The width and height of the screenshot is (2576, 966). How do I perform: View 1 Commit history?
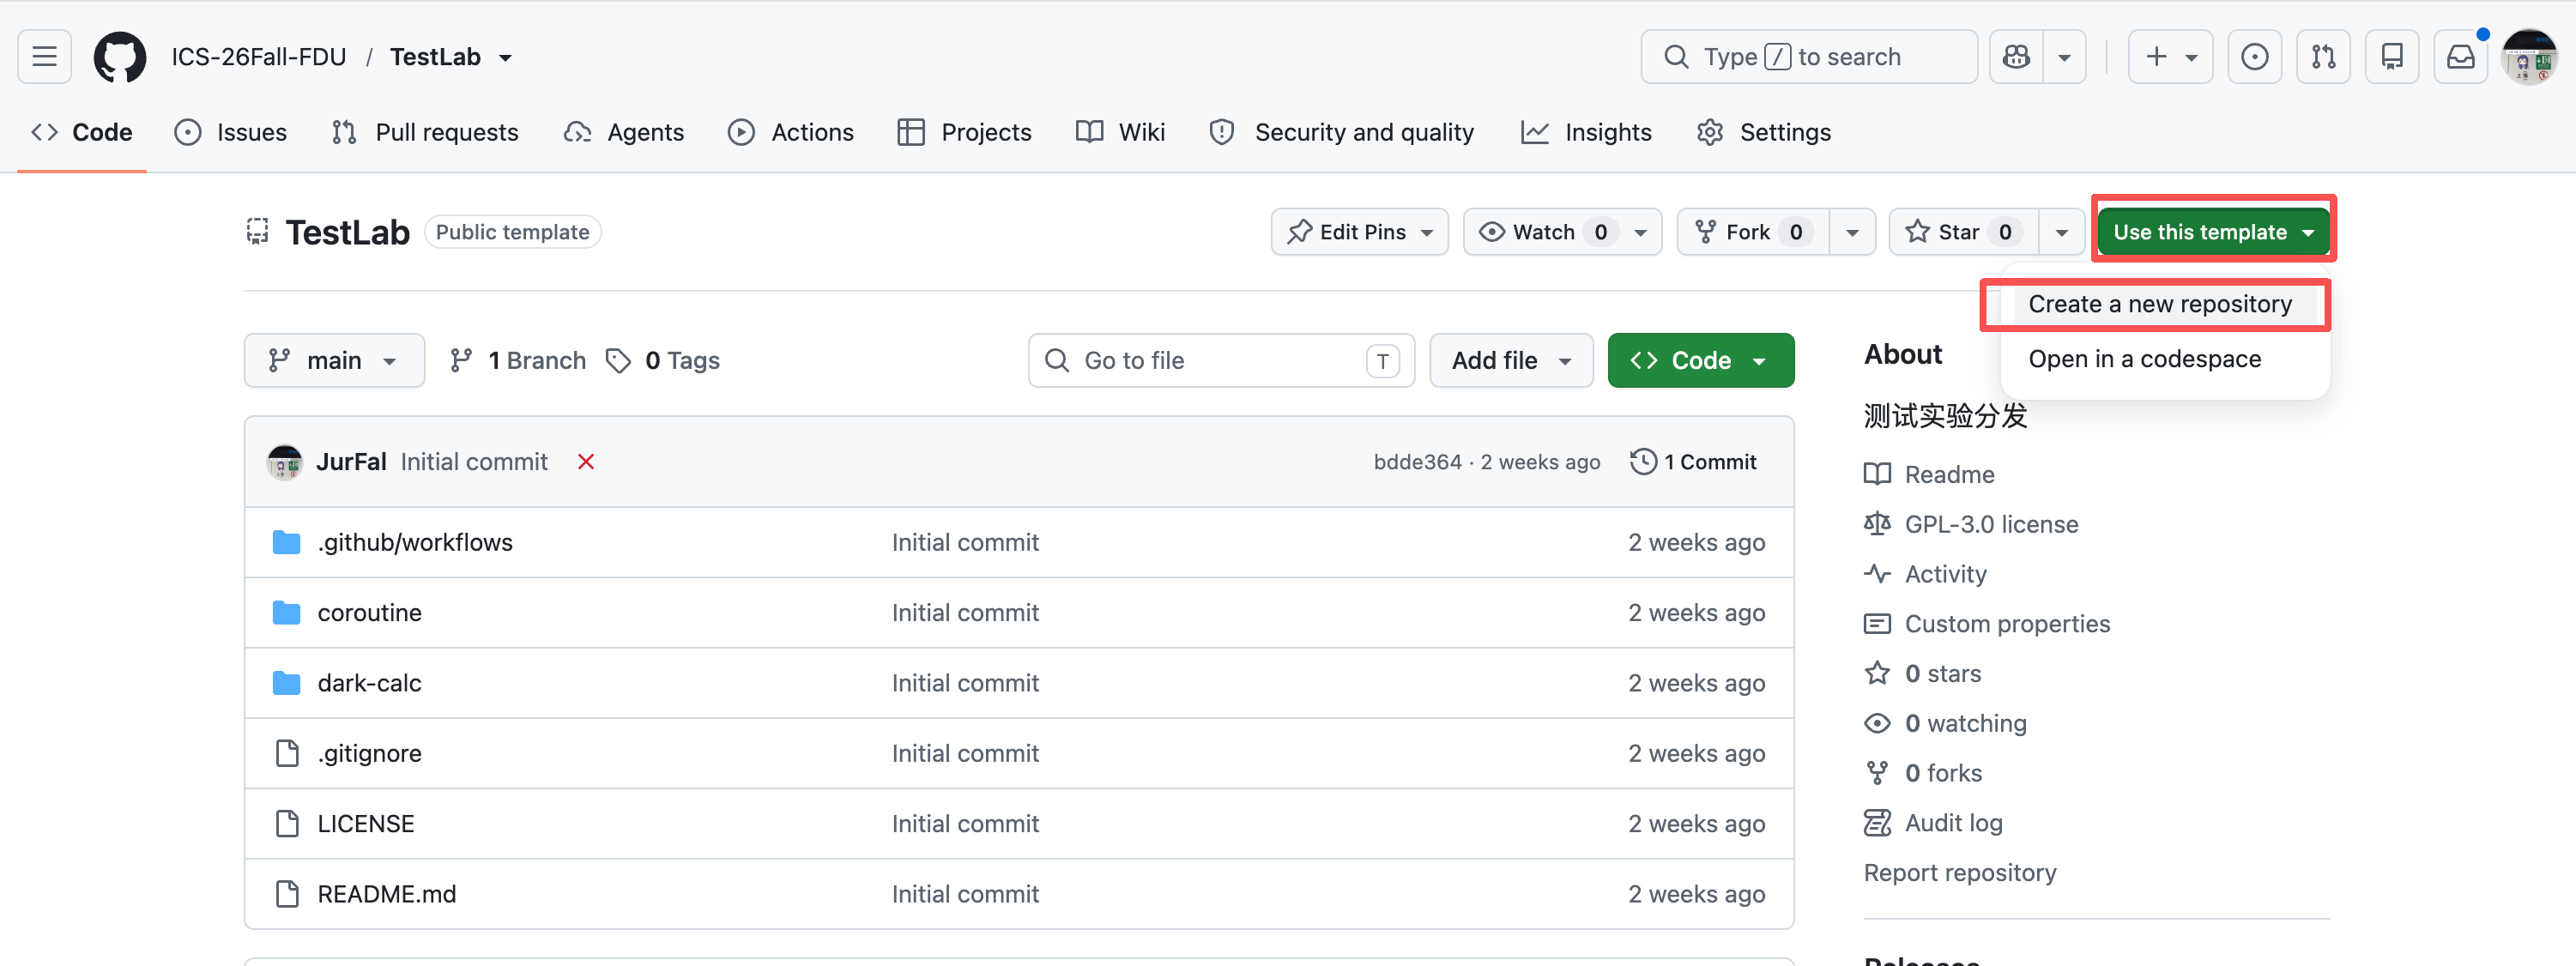(x=1693, y=462)
